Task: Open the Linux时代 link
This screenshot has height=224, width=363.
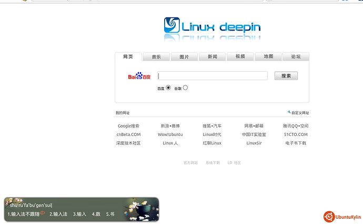Action: [212, 134]
